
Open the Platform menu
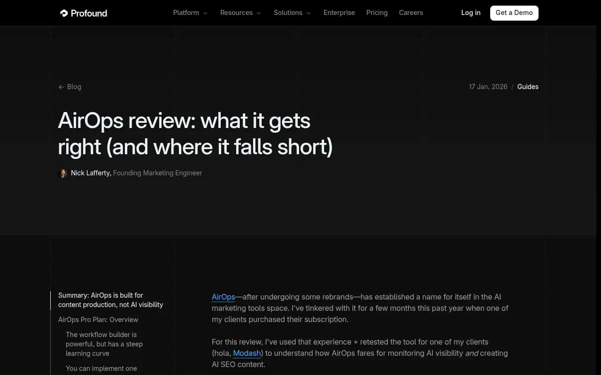[x=186, y=13]
